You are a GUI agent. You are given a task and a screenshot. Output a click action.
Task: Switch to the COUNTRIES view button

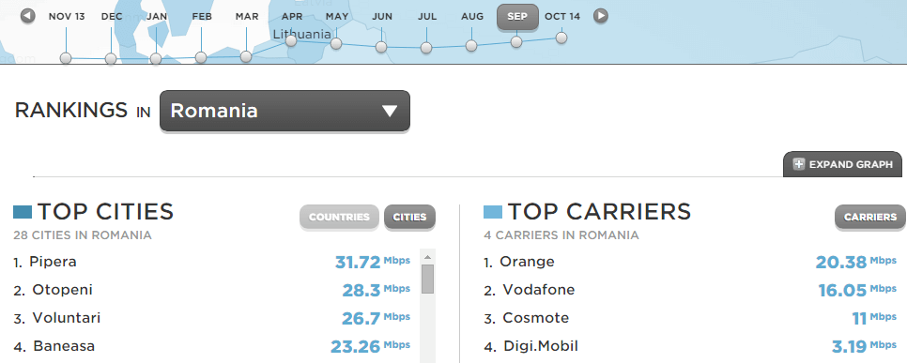[339, 218]
